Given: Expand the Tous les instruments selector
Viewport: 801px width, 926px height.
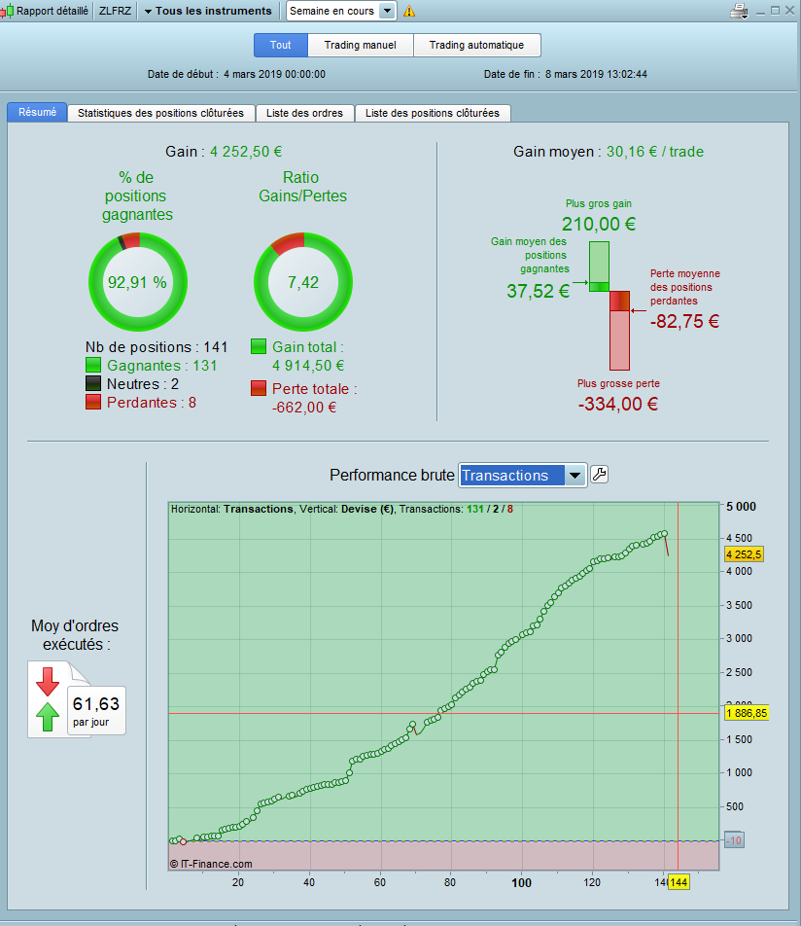Looking at the screenshot, I should tap(208, 12).
